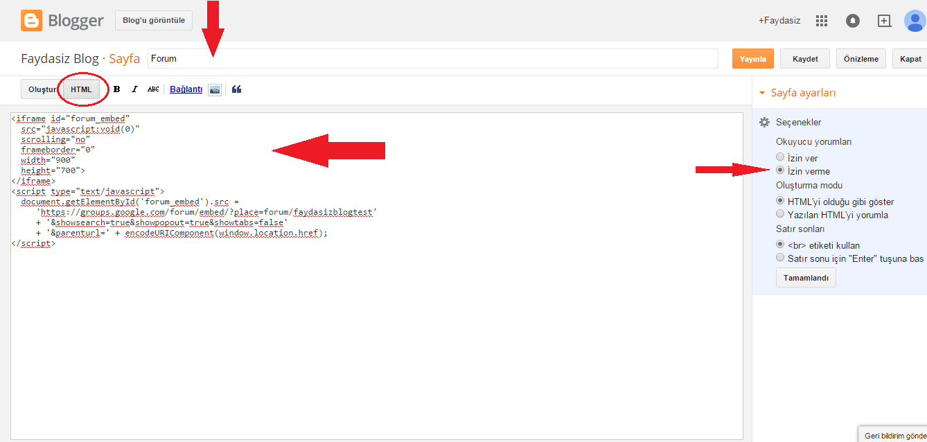Select HTML'yi olduğu gibi göster option
The image size is (927, 442).
coord(781,201)
